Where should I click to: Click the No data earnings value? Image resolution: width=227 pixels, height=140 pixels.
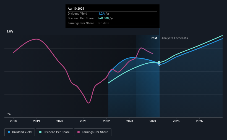104,23
